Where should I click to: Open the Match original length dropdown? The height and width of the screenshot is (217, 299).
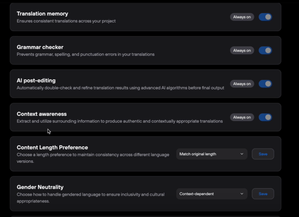click(211, 154)
